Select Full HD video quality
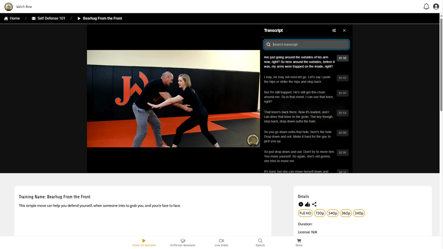 [305, 213]
